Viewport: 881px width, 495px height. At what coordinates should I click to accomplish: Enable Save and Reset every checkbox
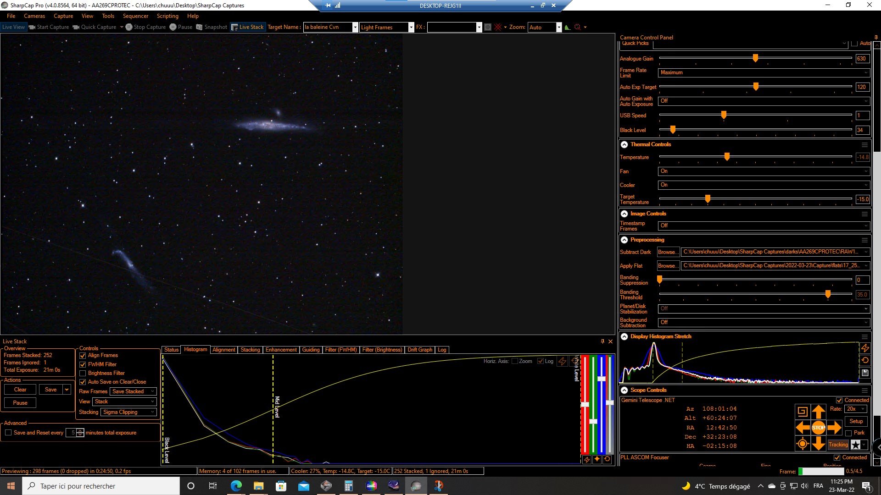pyautogui.click(x=8, y=433)
